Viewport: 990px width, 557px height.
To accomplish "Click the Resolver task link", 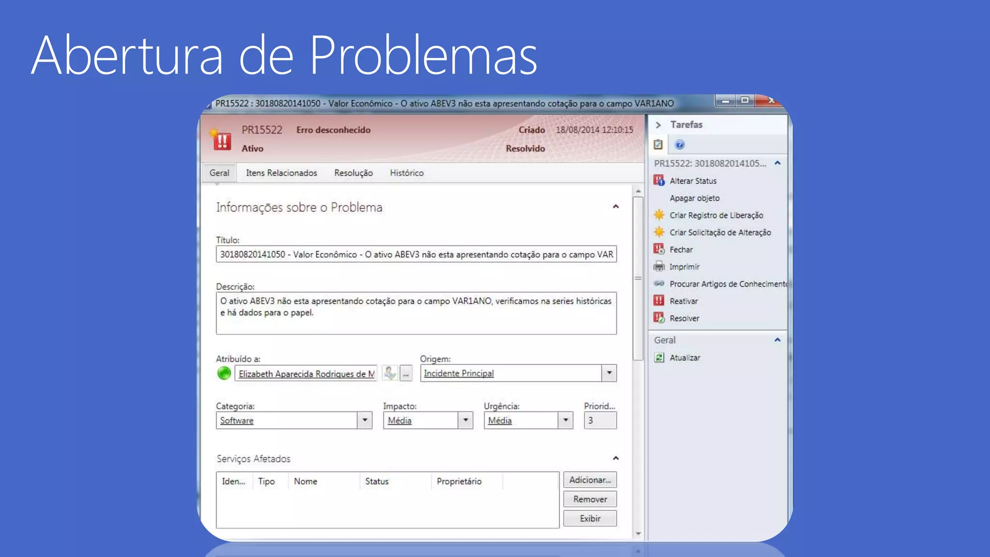I will coord(684,318).
